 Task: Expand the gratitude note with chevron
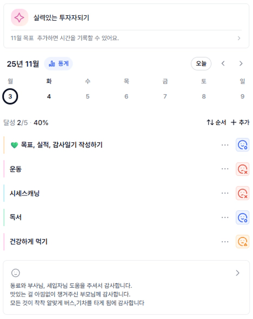[238, 273]
